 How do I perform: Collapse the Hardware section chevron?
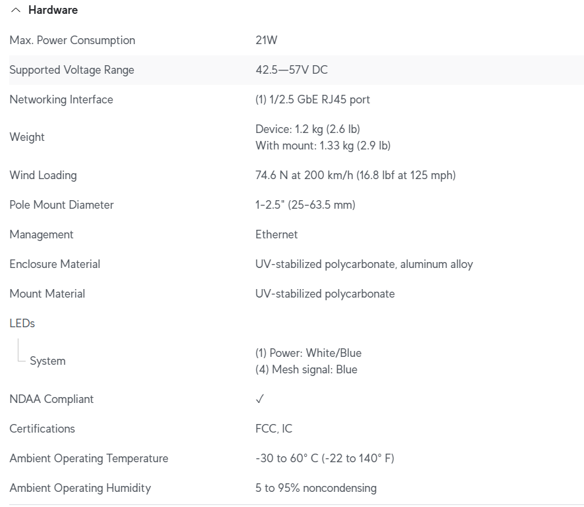(16, 11)
